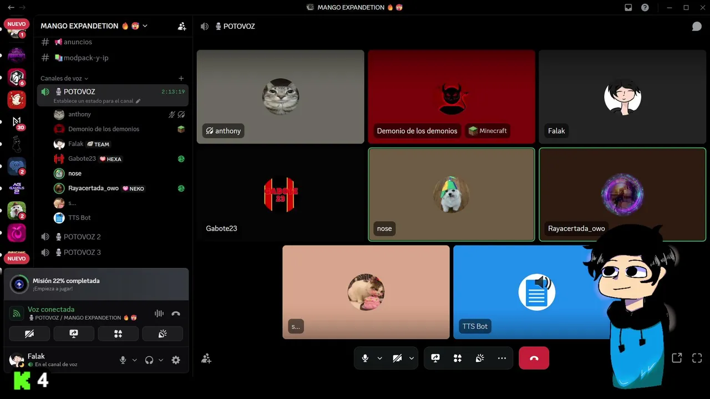The width and height of the screenshot is (710, 399).
Task: Click the Minecraft activity badge on Demonio's tile
Action: coord(488,131)
